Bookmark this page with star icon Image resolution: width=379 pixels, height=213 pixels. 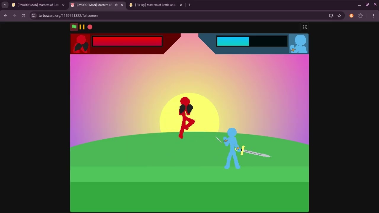339,16
